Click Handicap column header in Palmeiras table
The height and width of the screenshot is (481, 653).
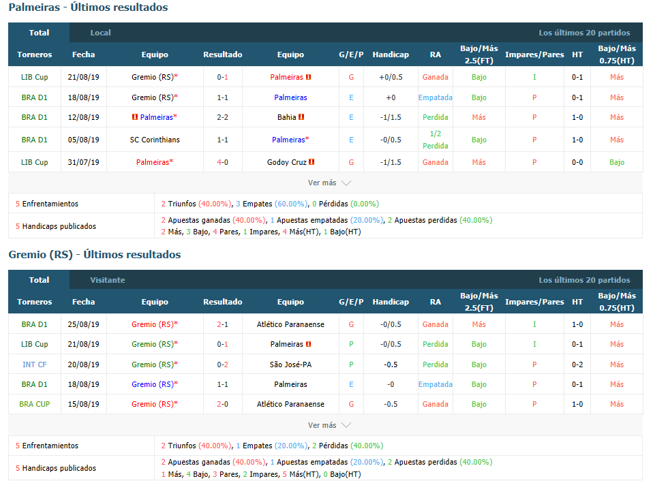coord(391,55)
